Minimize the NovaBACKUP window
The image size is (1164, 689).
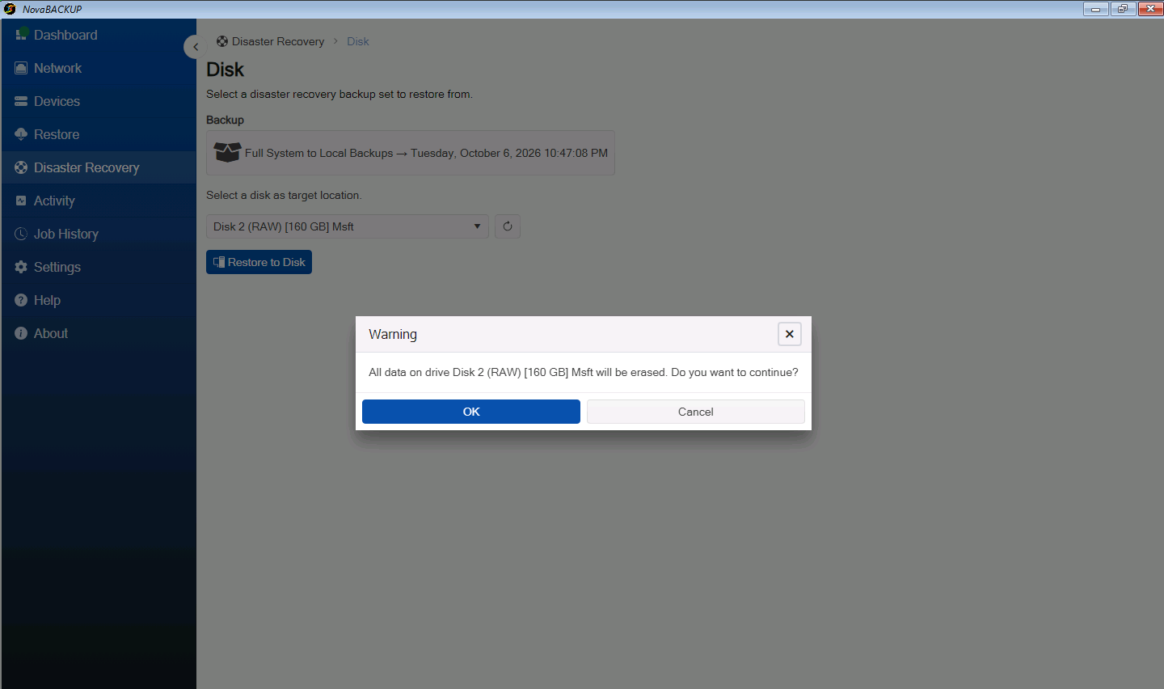(x=1095, y=9)
